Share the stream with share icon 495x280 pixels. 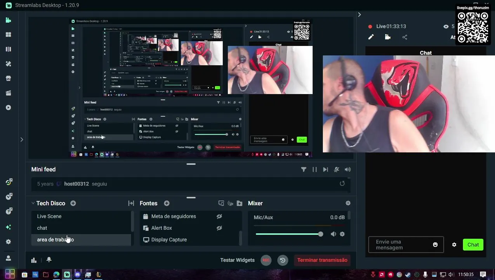coord(405,37)
